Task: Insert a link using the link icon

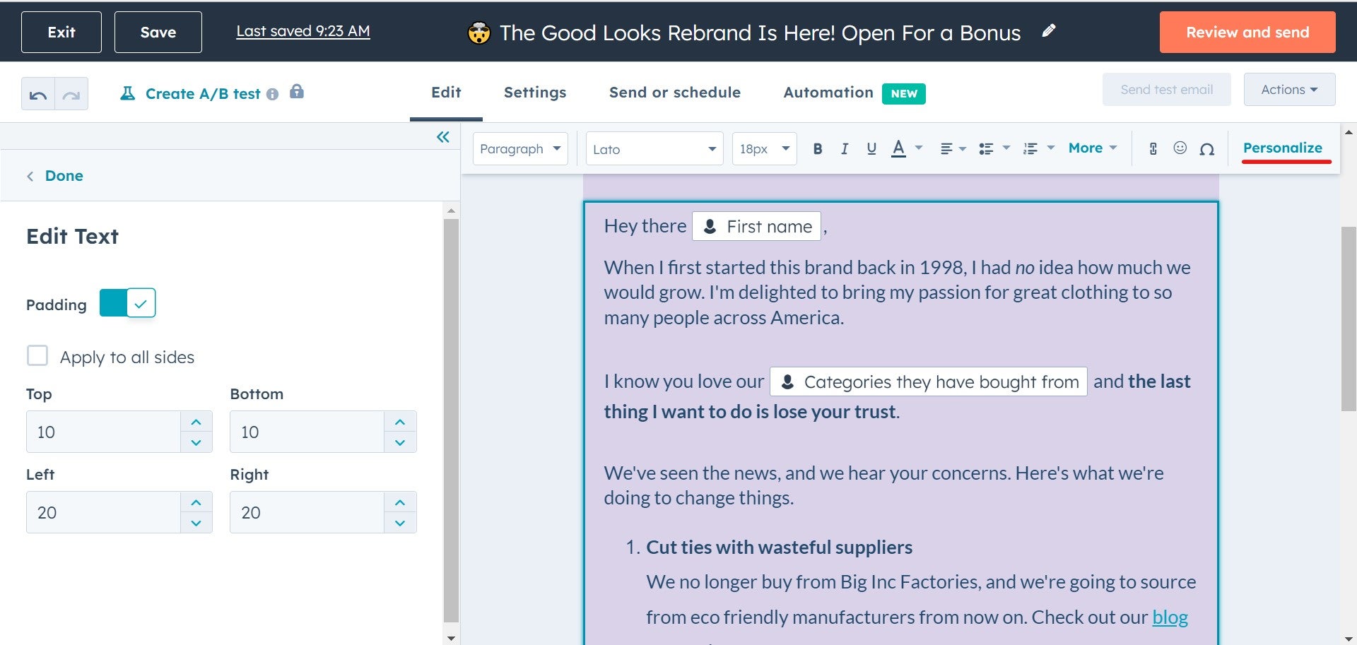Action: pos(1153,149)
